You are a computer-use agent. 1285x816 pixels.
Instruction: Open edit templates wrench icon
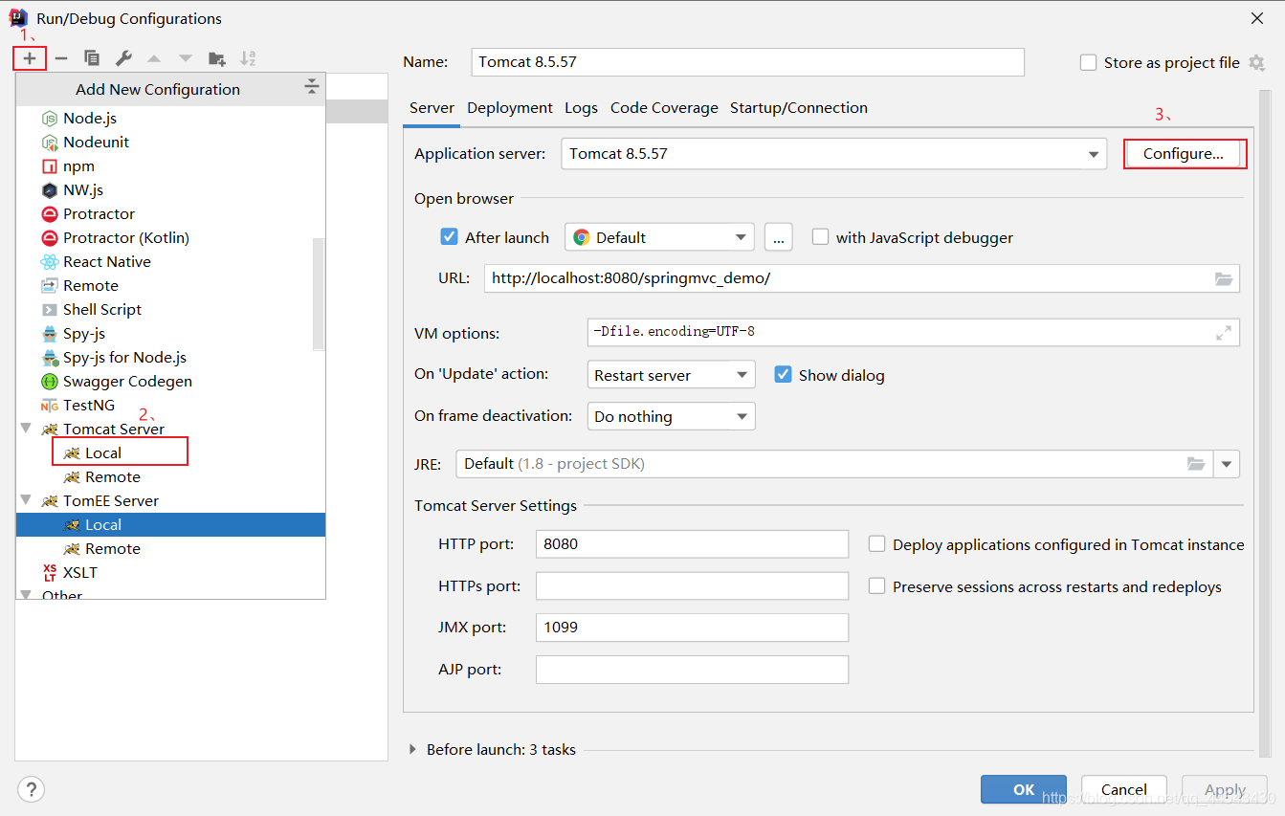click(x=123, y=58)
